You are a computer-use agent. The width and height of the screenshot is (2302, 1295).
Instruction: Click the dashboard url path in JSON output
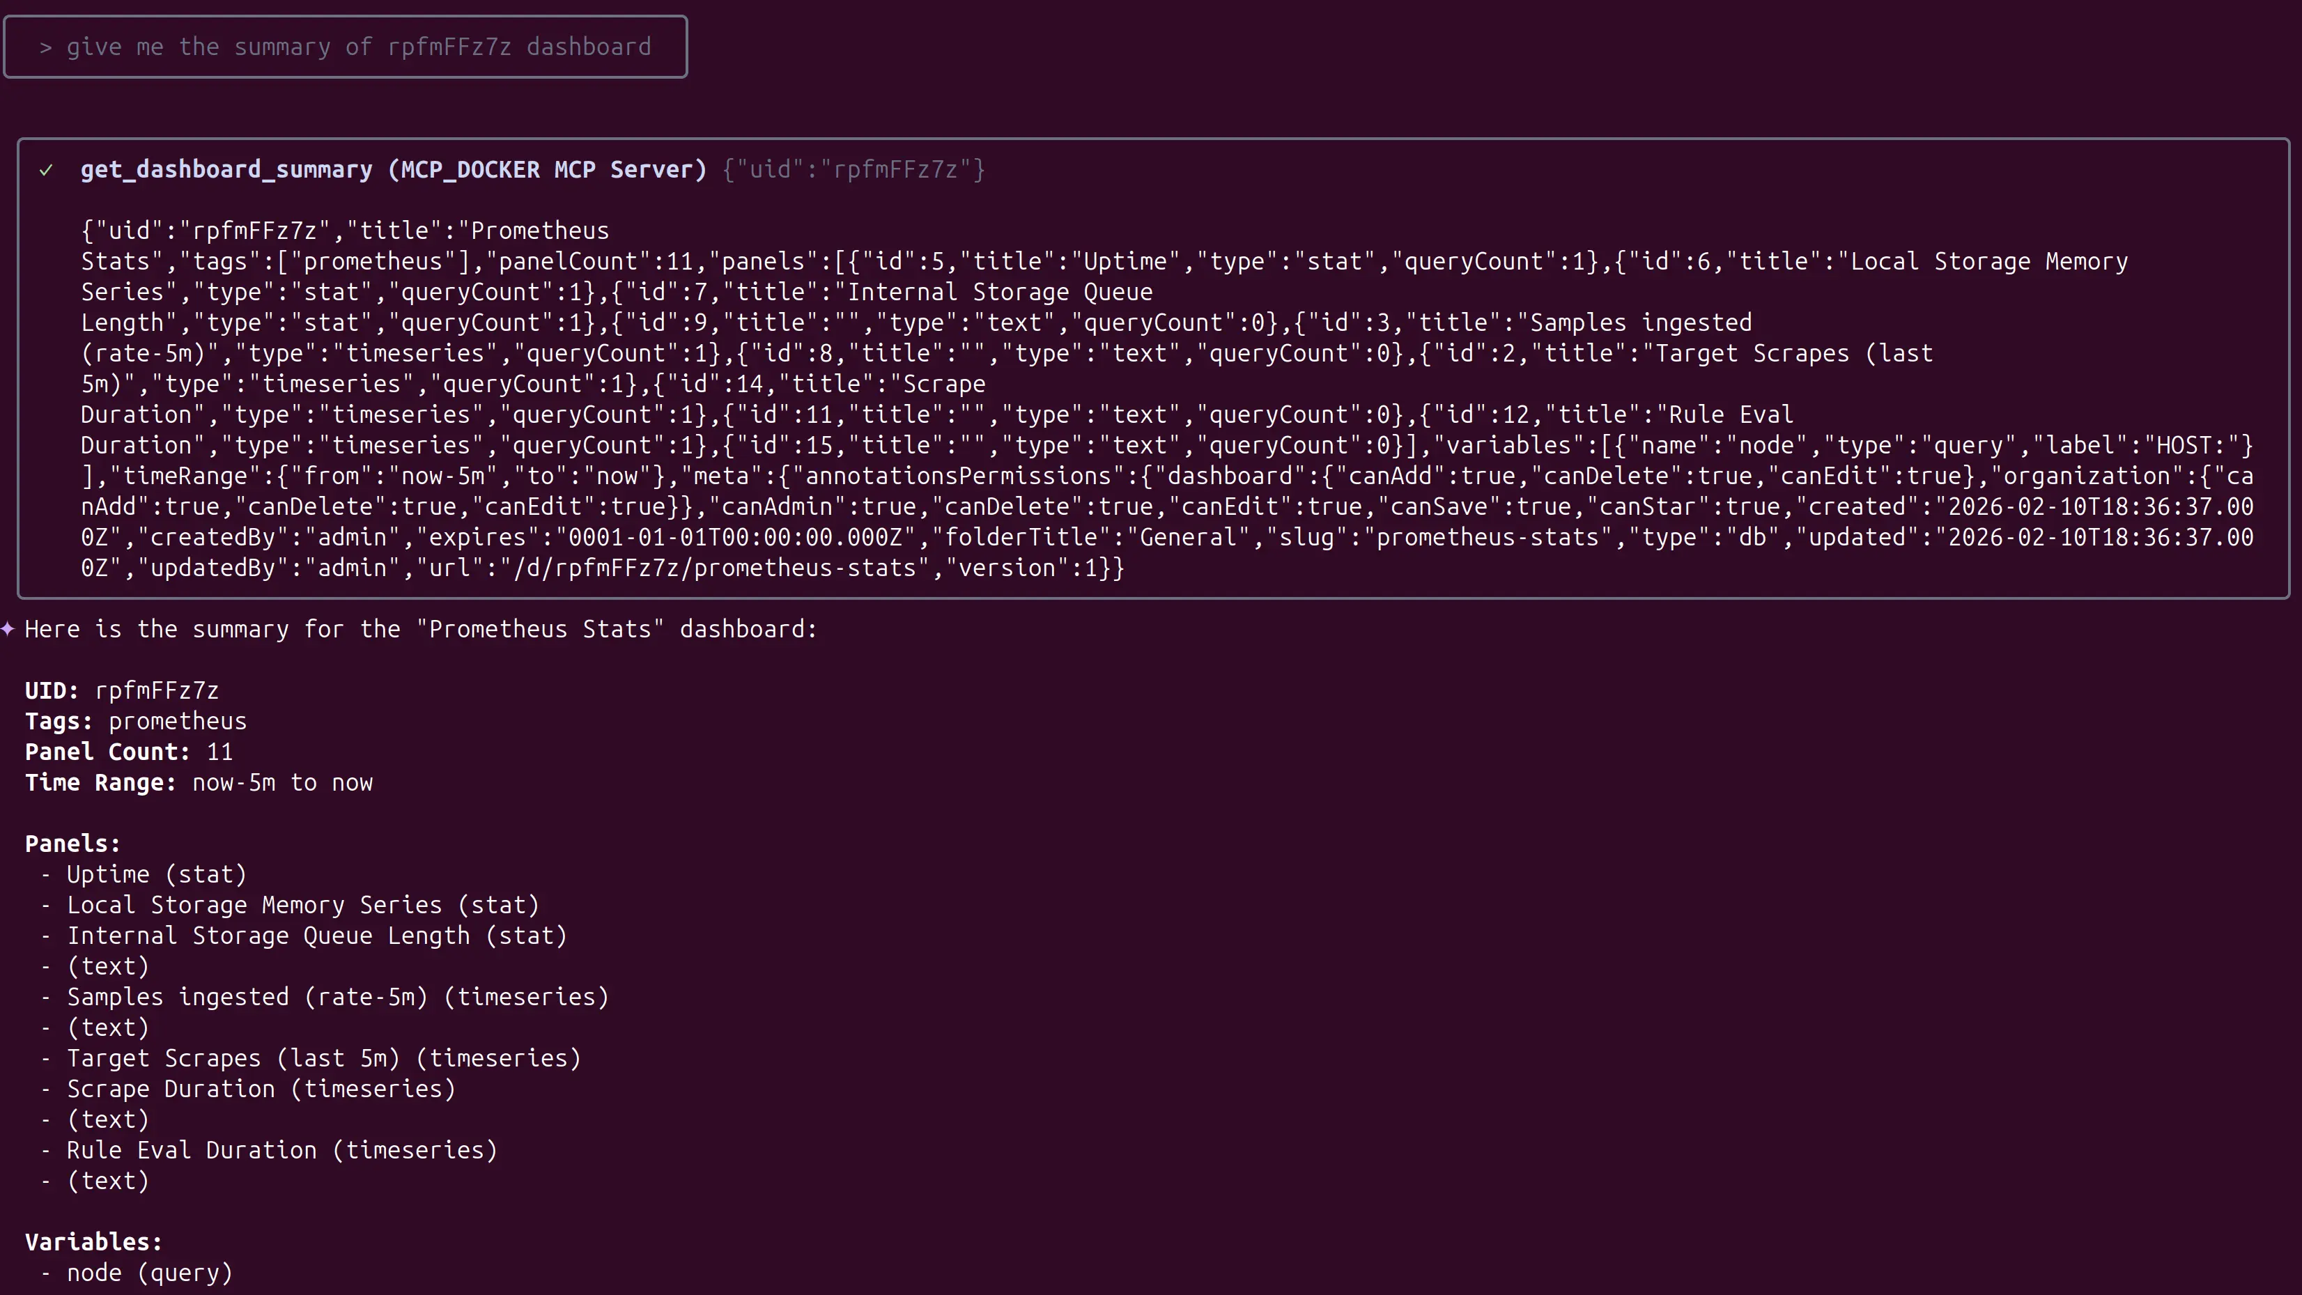coord(715,568)
